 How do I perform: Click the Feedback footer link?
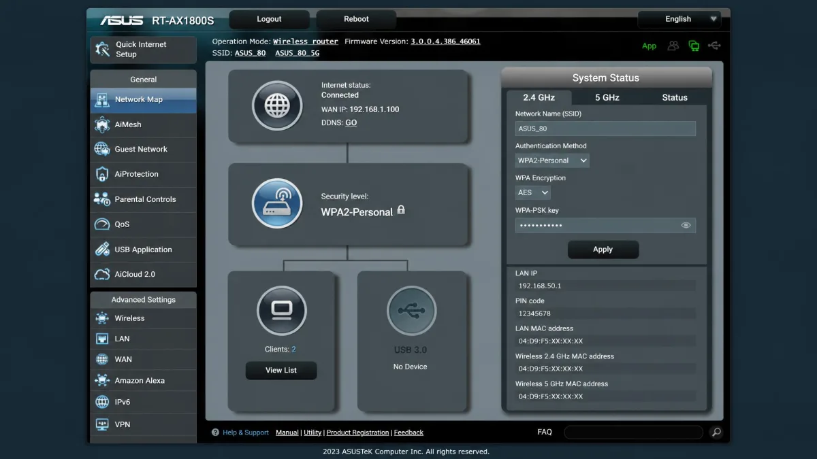[x=408, y=432]
